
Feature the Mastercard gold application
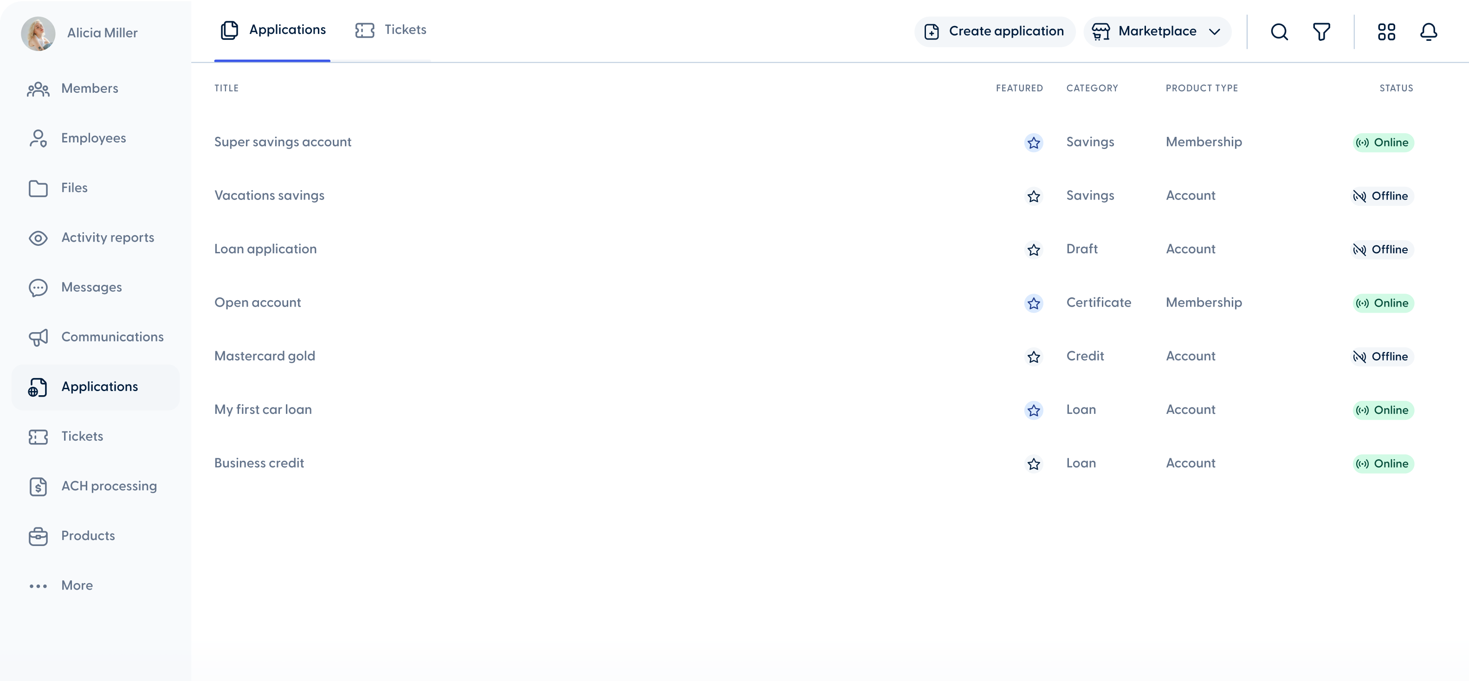(1034, 357)
